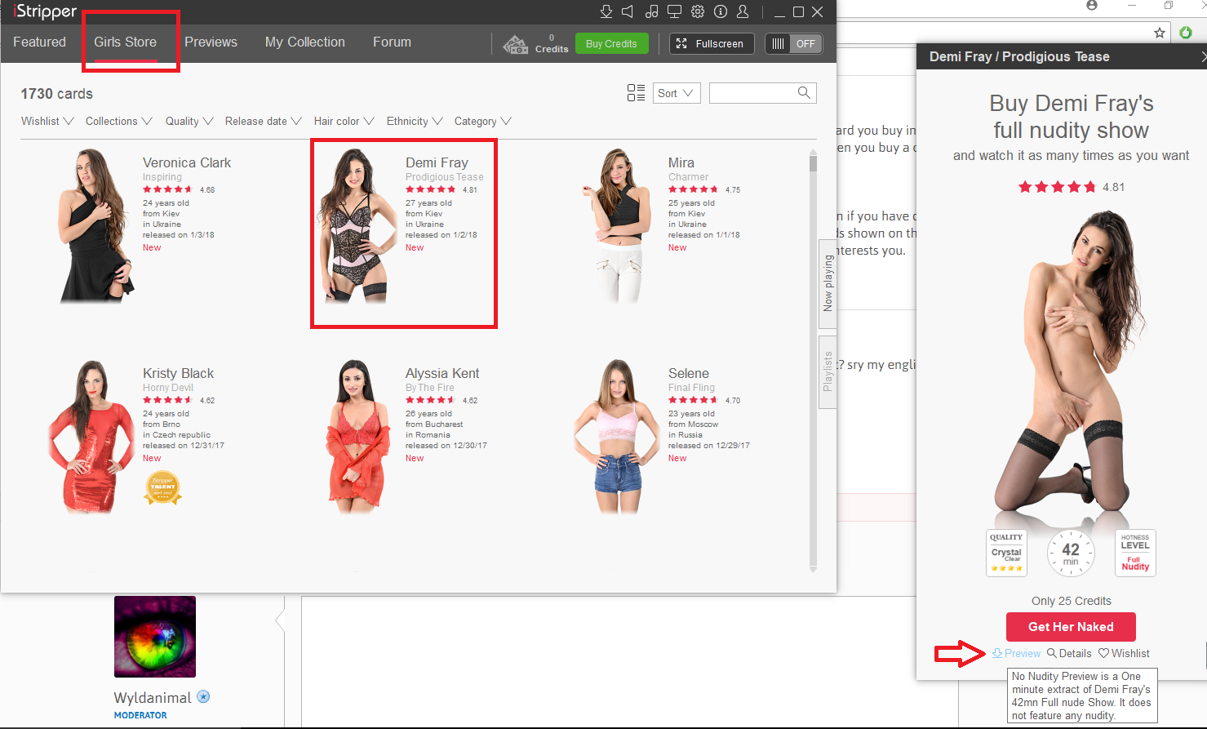Open the music notes icon
Screen dimensions: 1207x729
click(651, 11)
